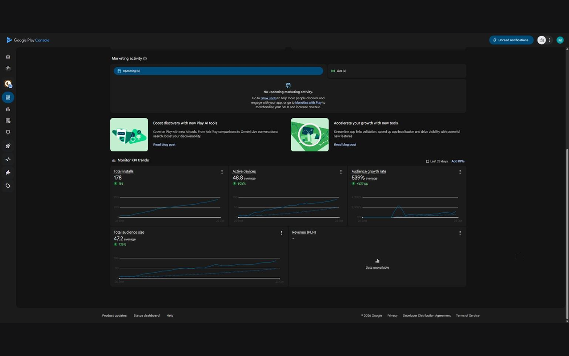Open the Publishing overview sidebar icon

tap(8, 121)
